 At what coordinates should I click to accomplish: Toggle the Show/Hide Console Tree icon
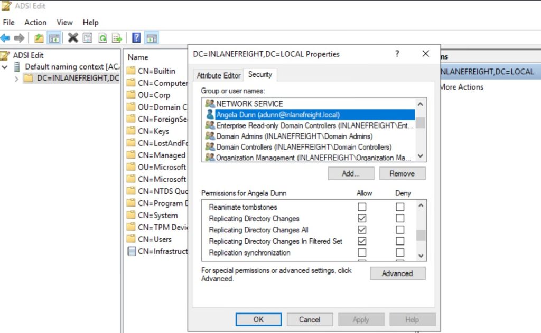pos(53,38)
